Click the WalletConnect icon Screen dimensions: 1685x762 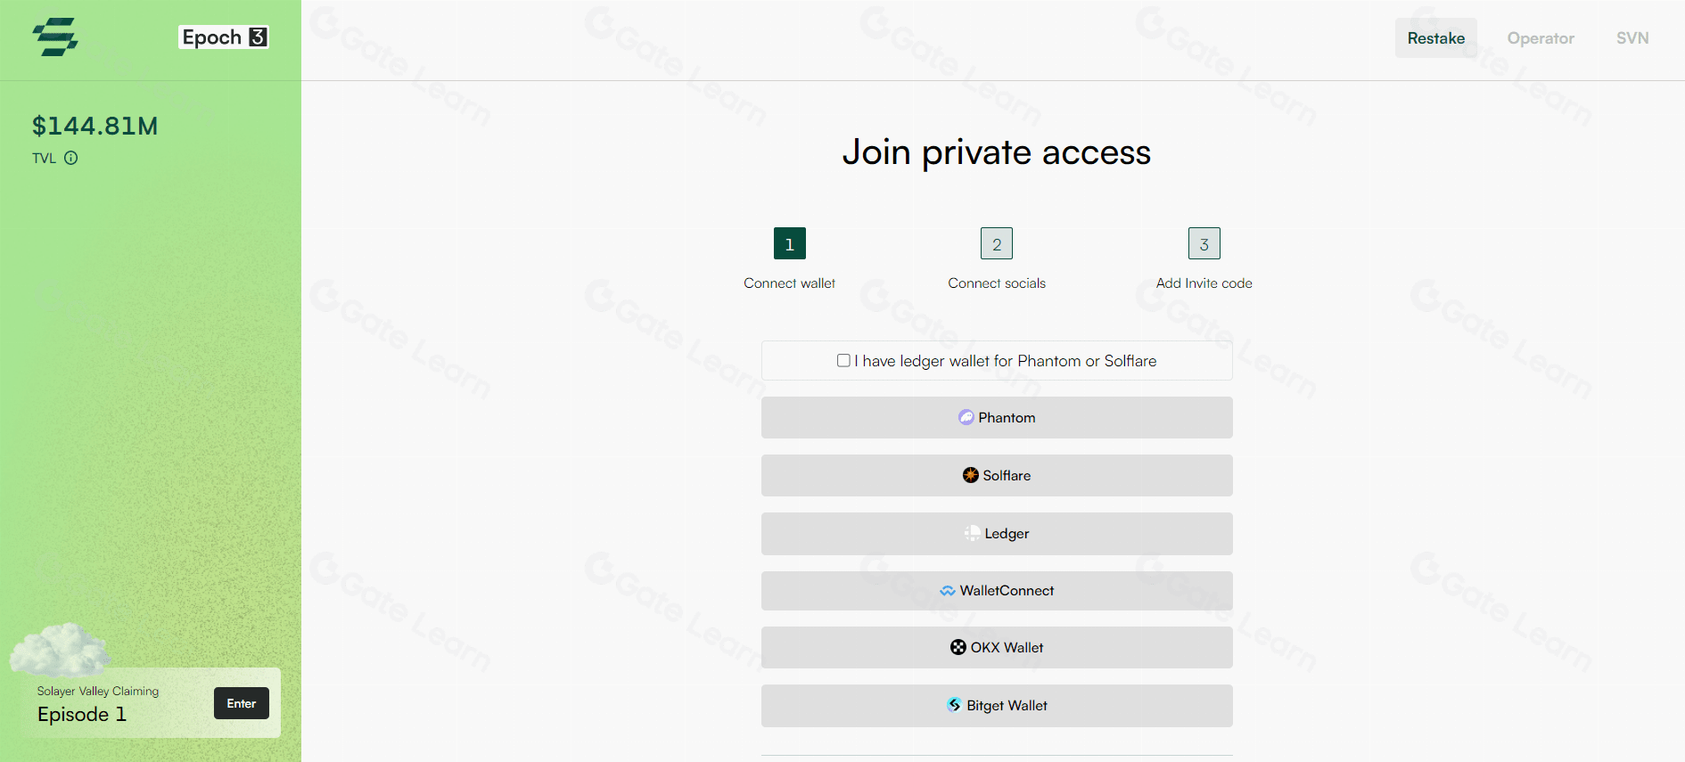(948, 591)
